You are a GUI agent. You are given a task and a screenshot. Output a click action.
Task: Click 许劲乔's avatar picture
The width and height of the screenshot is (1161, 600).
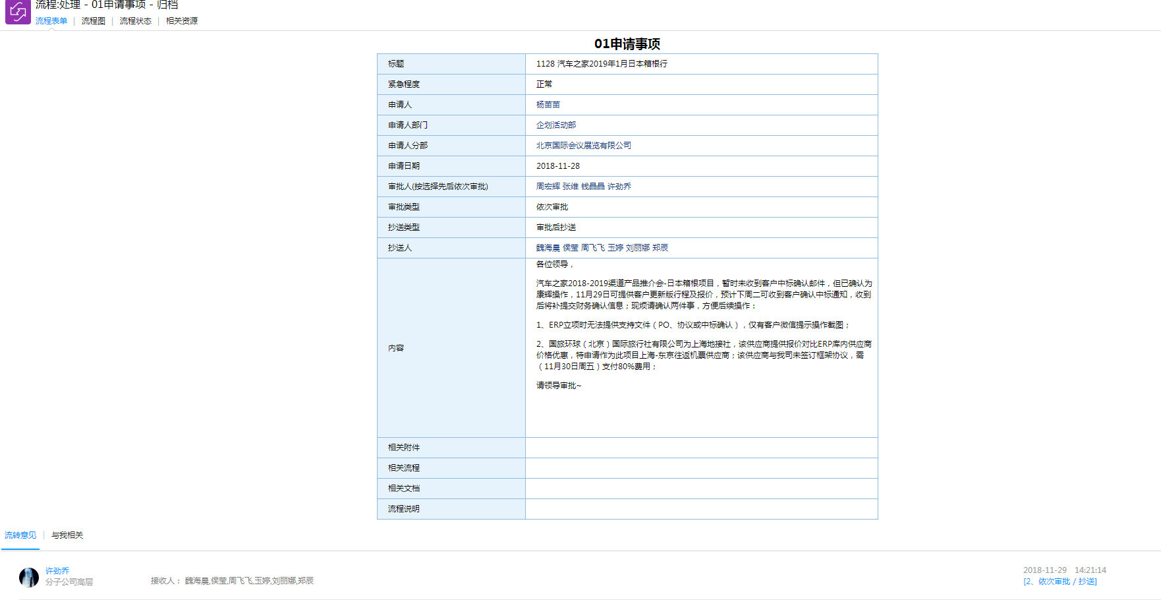tap(29, 577)
